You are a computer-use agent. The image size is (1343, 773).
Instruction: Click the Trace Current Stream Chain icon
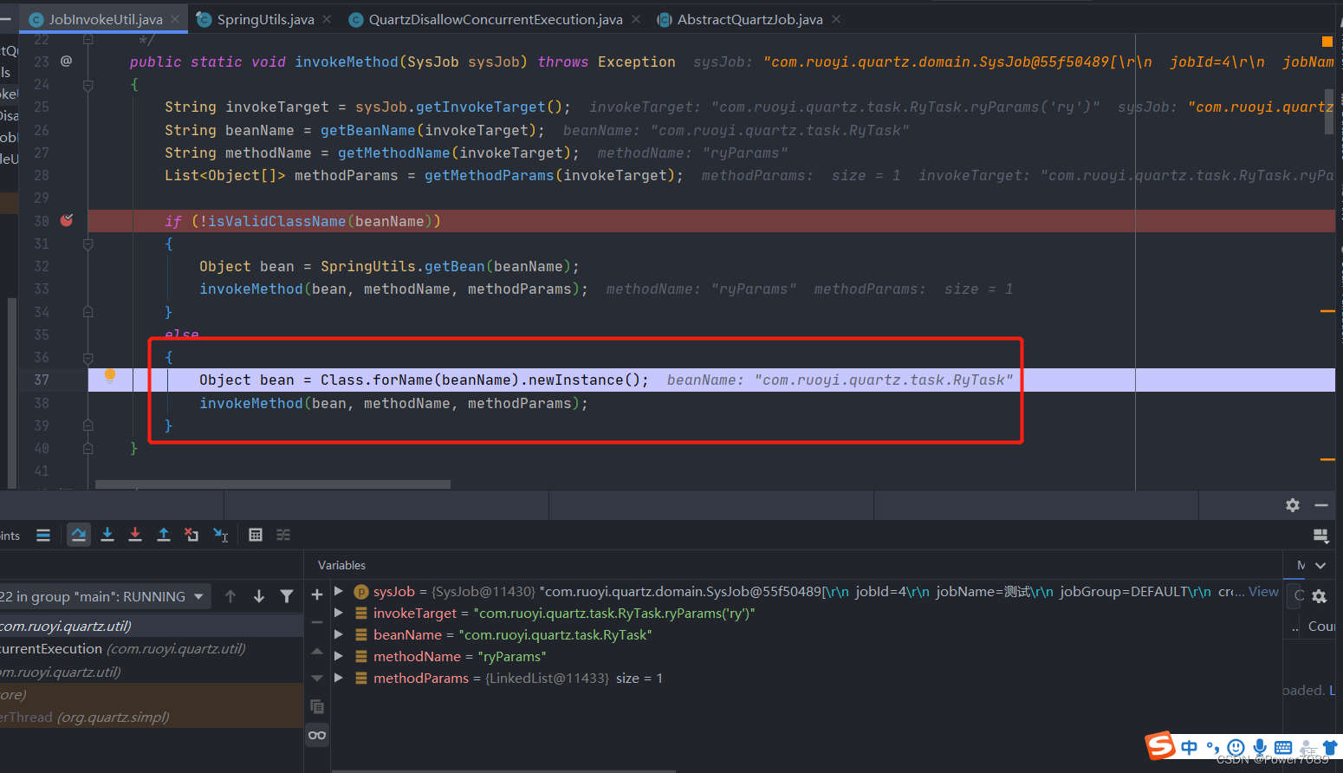(x=283, y=536)
